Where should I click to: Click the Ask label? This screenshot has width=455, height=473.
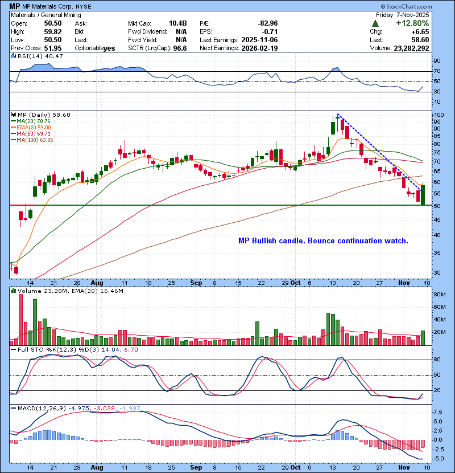coord(81,23)
